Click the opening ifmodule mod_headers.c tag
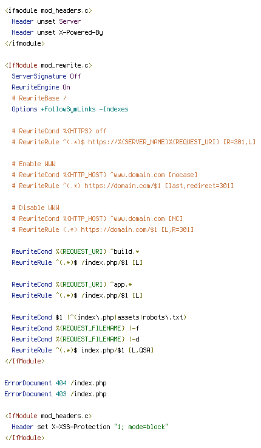 click(x=49, y=10)
